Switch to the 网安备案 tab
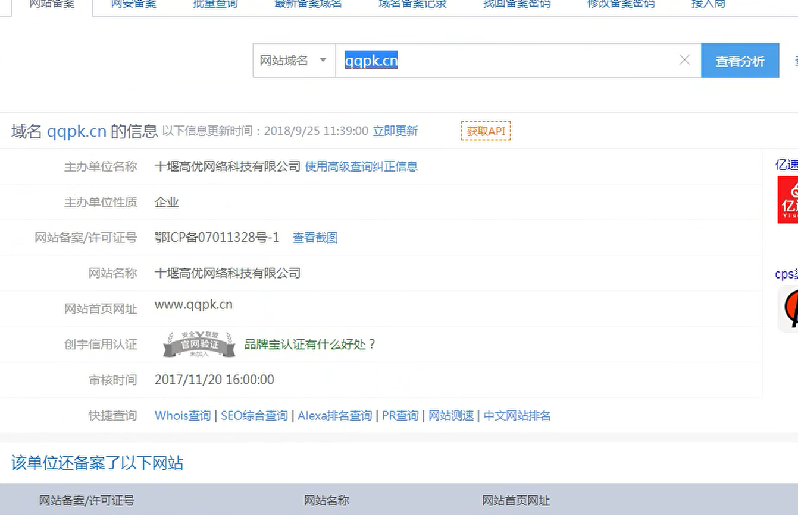The image size is (798, 515). (133, 4)
